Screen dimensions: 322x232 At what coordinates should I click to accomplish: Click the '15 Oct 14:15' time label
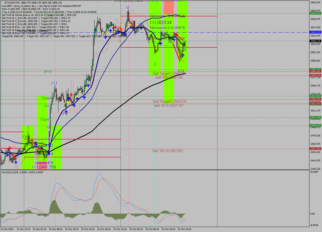(x=185, y=229)
